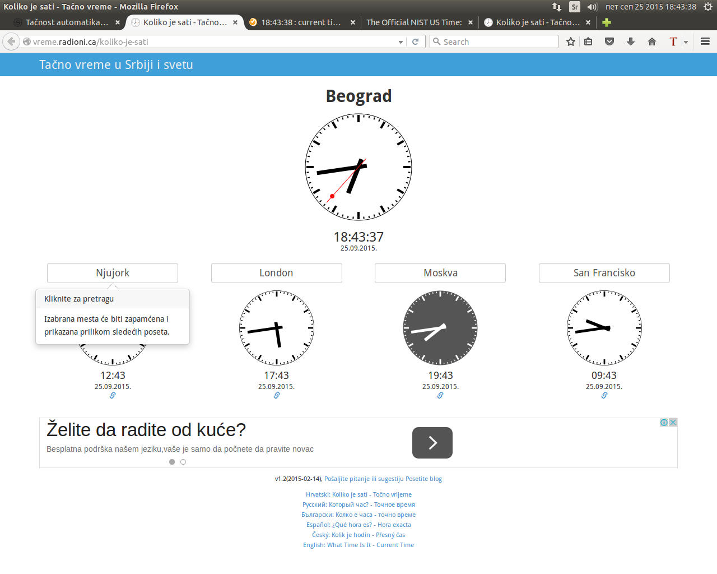The width and height of the screenshot is (717, 574).
Task: Go to the Firefox home page icon
Action: coord(652,41)
